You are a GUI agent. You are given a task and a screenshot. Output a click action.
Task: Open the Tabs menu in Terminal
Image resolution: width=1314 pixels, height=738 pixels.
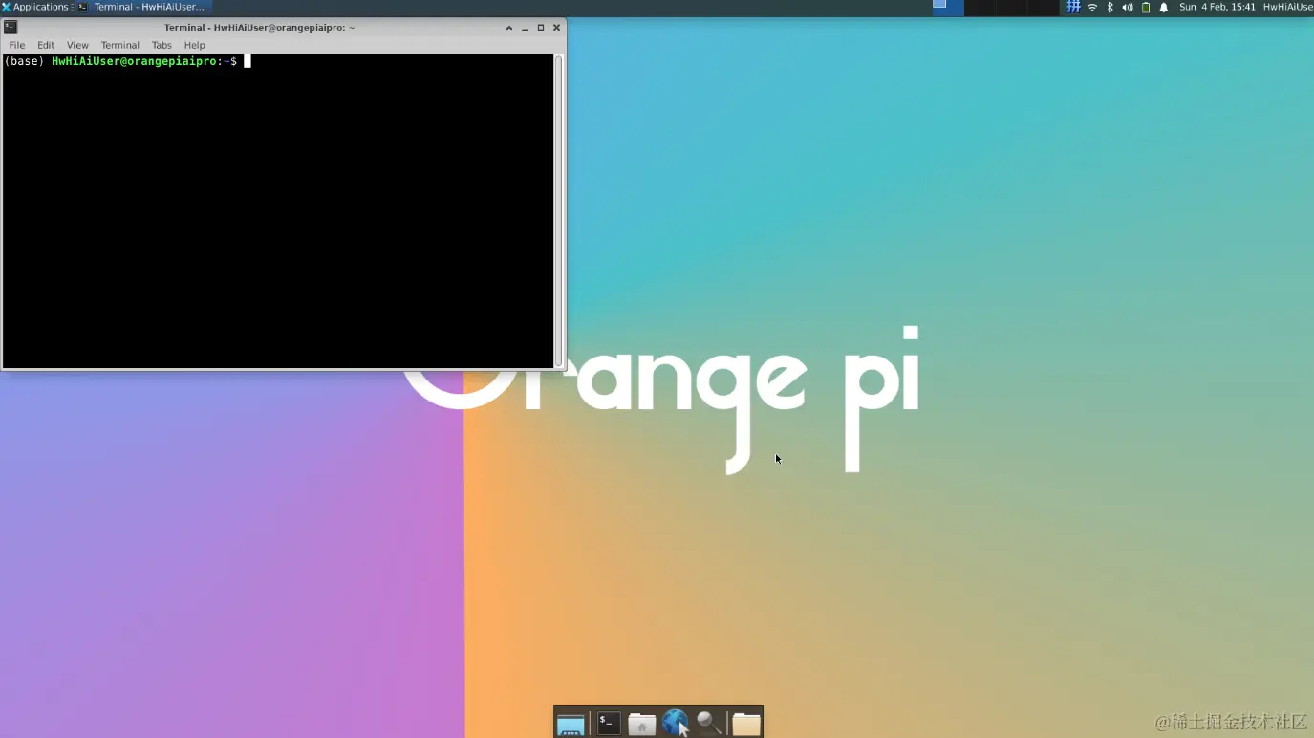pyautogui.click(x=162, y=45)
